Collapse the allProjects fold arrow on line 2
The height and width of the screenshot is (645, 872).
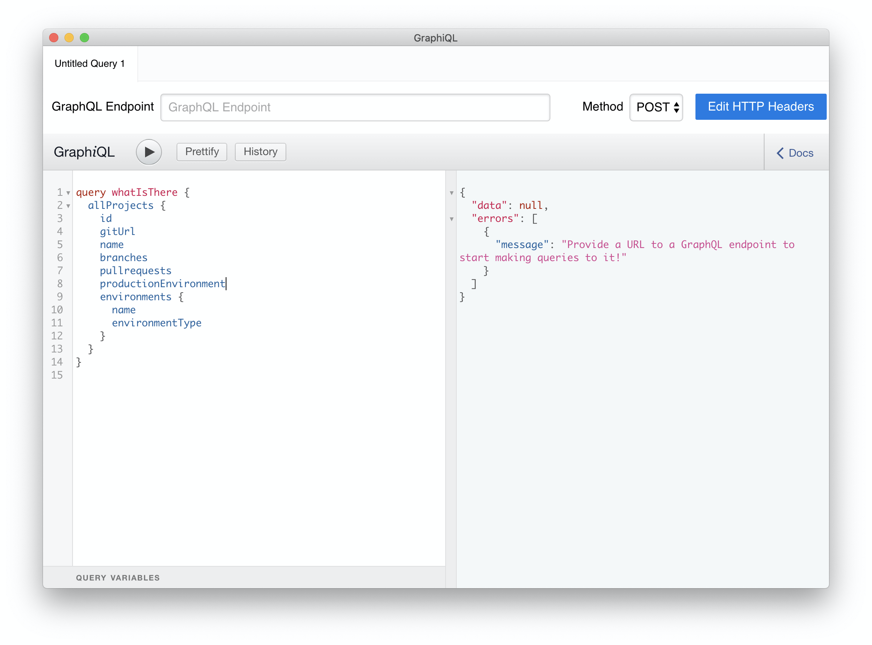coord(68,206)
